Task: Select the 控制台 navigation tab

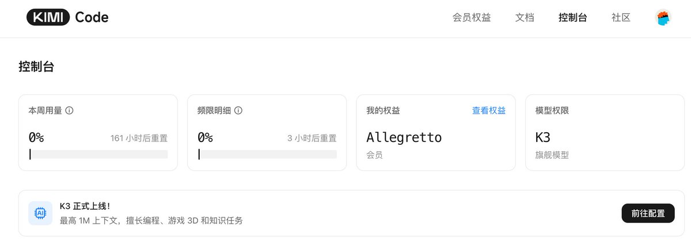Action: click(572, 18)
